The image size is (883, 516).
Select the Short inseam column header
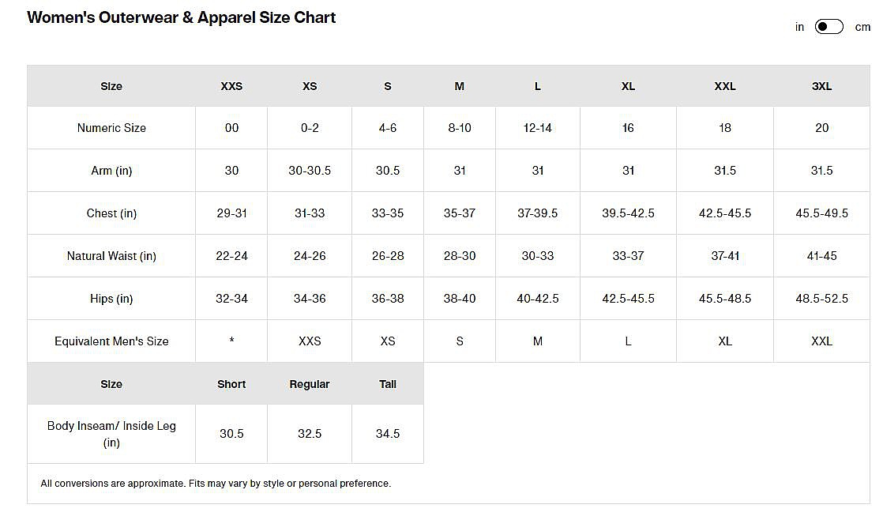(231, 384)
